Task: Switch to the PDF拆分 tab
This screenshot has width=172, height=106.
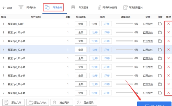Action: [27, 8]
